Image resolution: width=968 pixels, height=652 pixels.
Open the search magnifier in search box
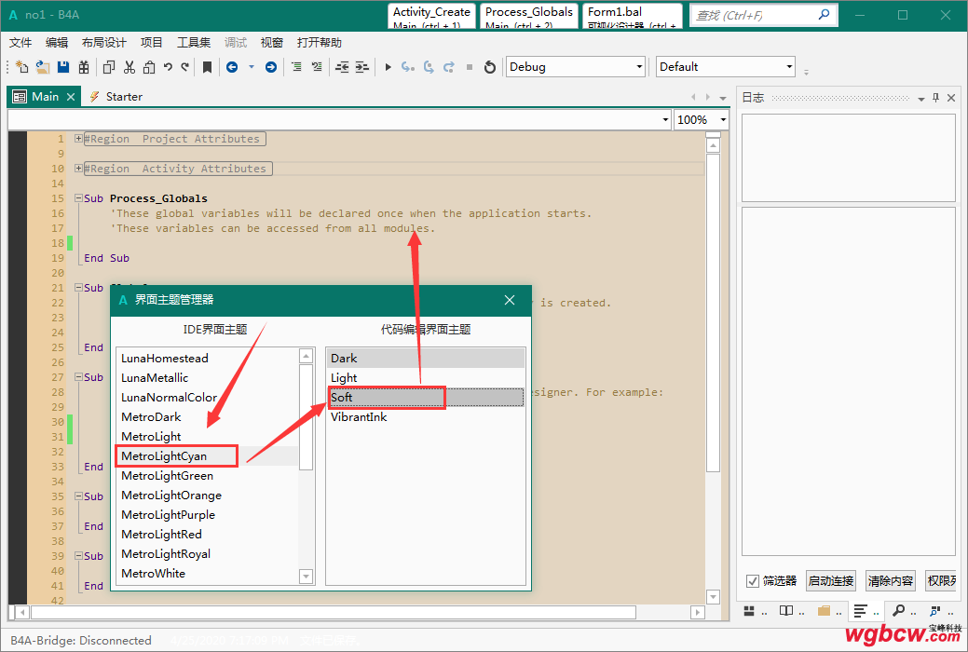(824, 14)
